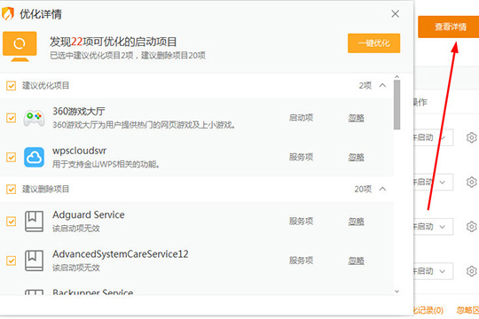Toggle the 建议优化项目 group checkbox
The image size is (479, 319).
tap(11, 85)
